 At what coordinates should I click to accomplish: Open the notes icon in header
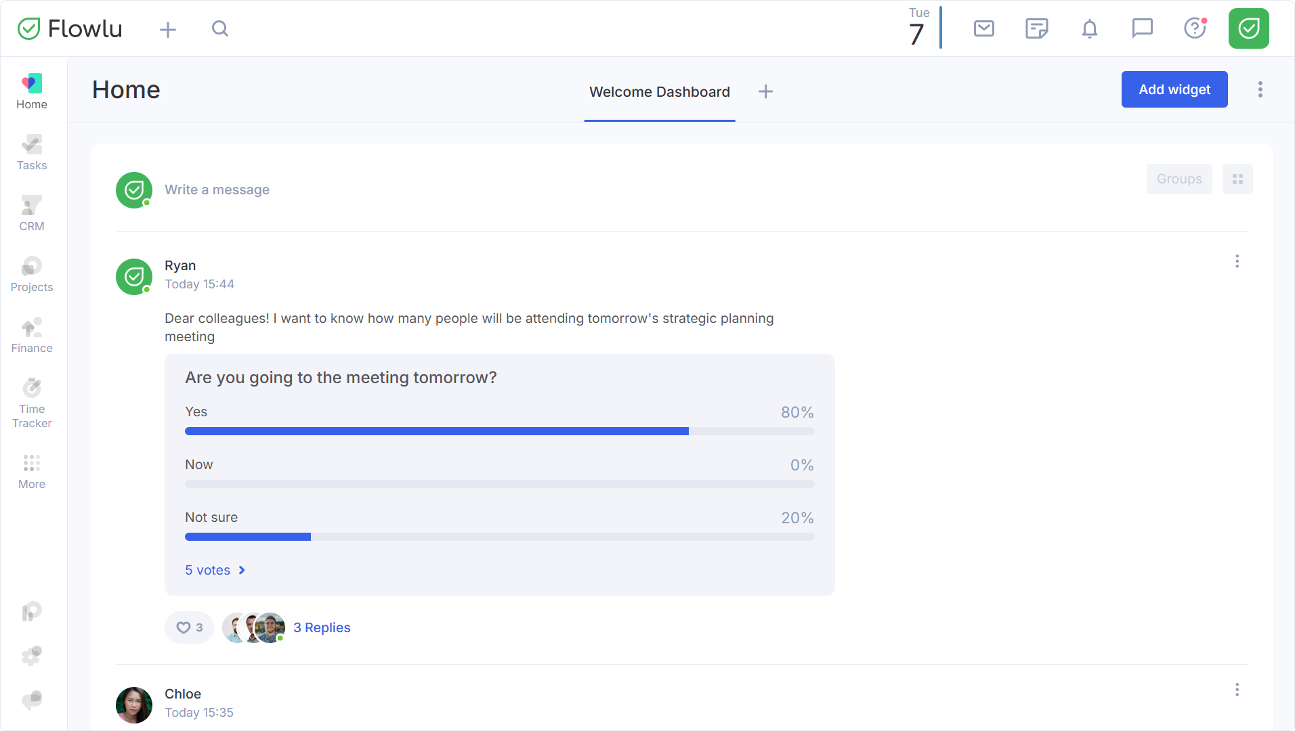coord(1036,28)
